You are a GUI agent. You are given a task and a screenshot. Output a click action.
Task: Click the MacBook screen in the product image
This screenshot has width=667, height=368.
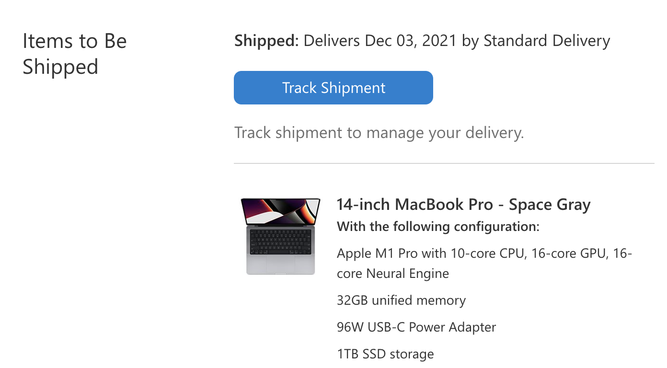280,211
